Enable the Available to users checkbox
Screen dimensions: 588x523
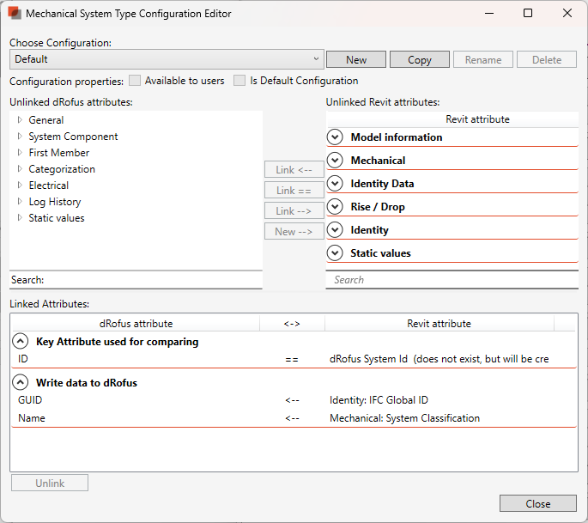click(x=135, y=81)
